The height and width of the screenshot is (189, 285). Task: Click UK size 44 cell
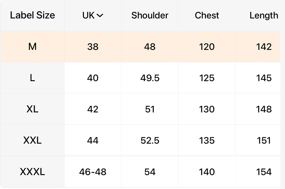(x=93, y=140)
